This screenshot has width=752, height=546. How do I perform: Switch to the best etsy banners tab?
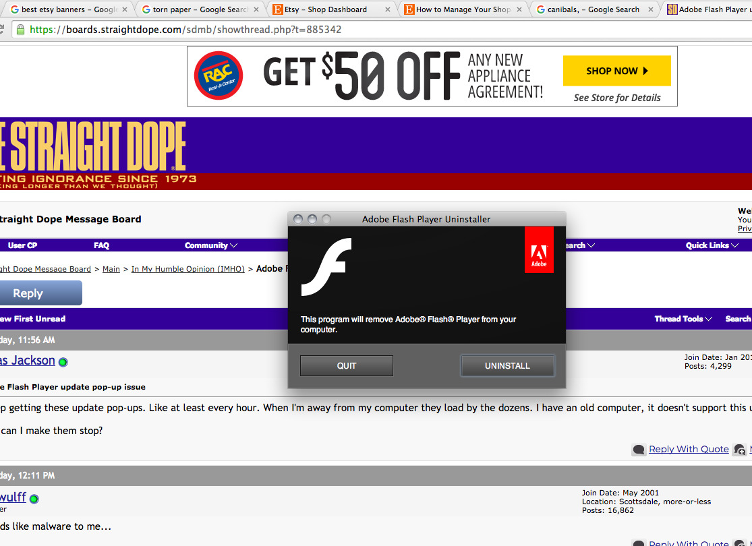69,9
